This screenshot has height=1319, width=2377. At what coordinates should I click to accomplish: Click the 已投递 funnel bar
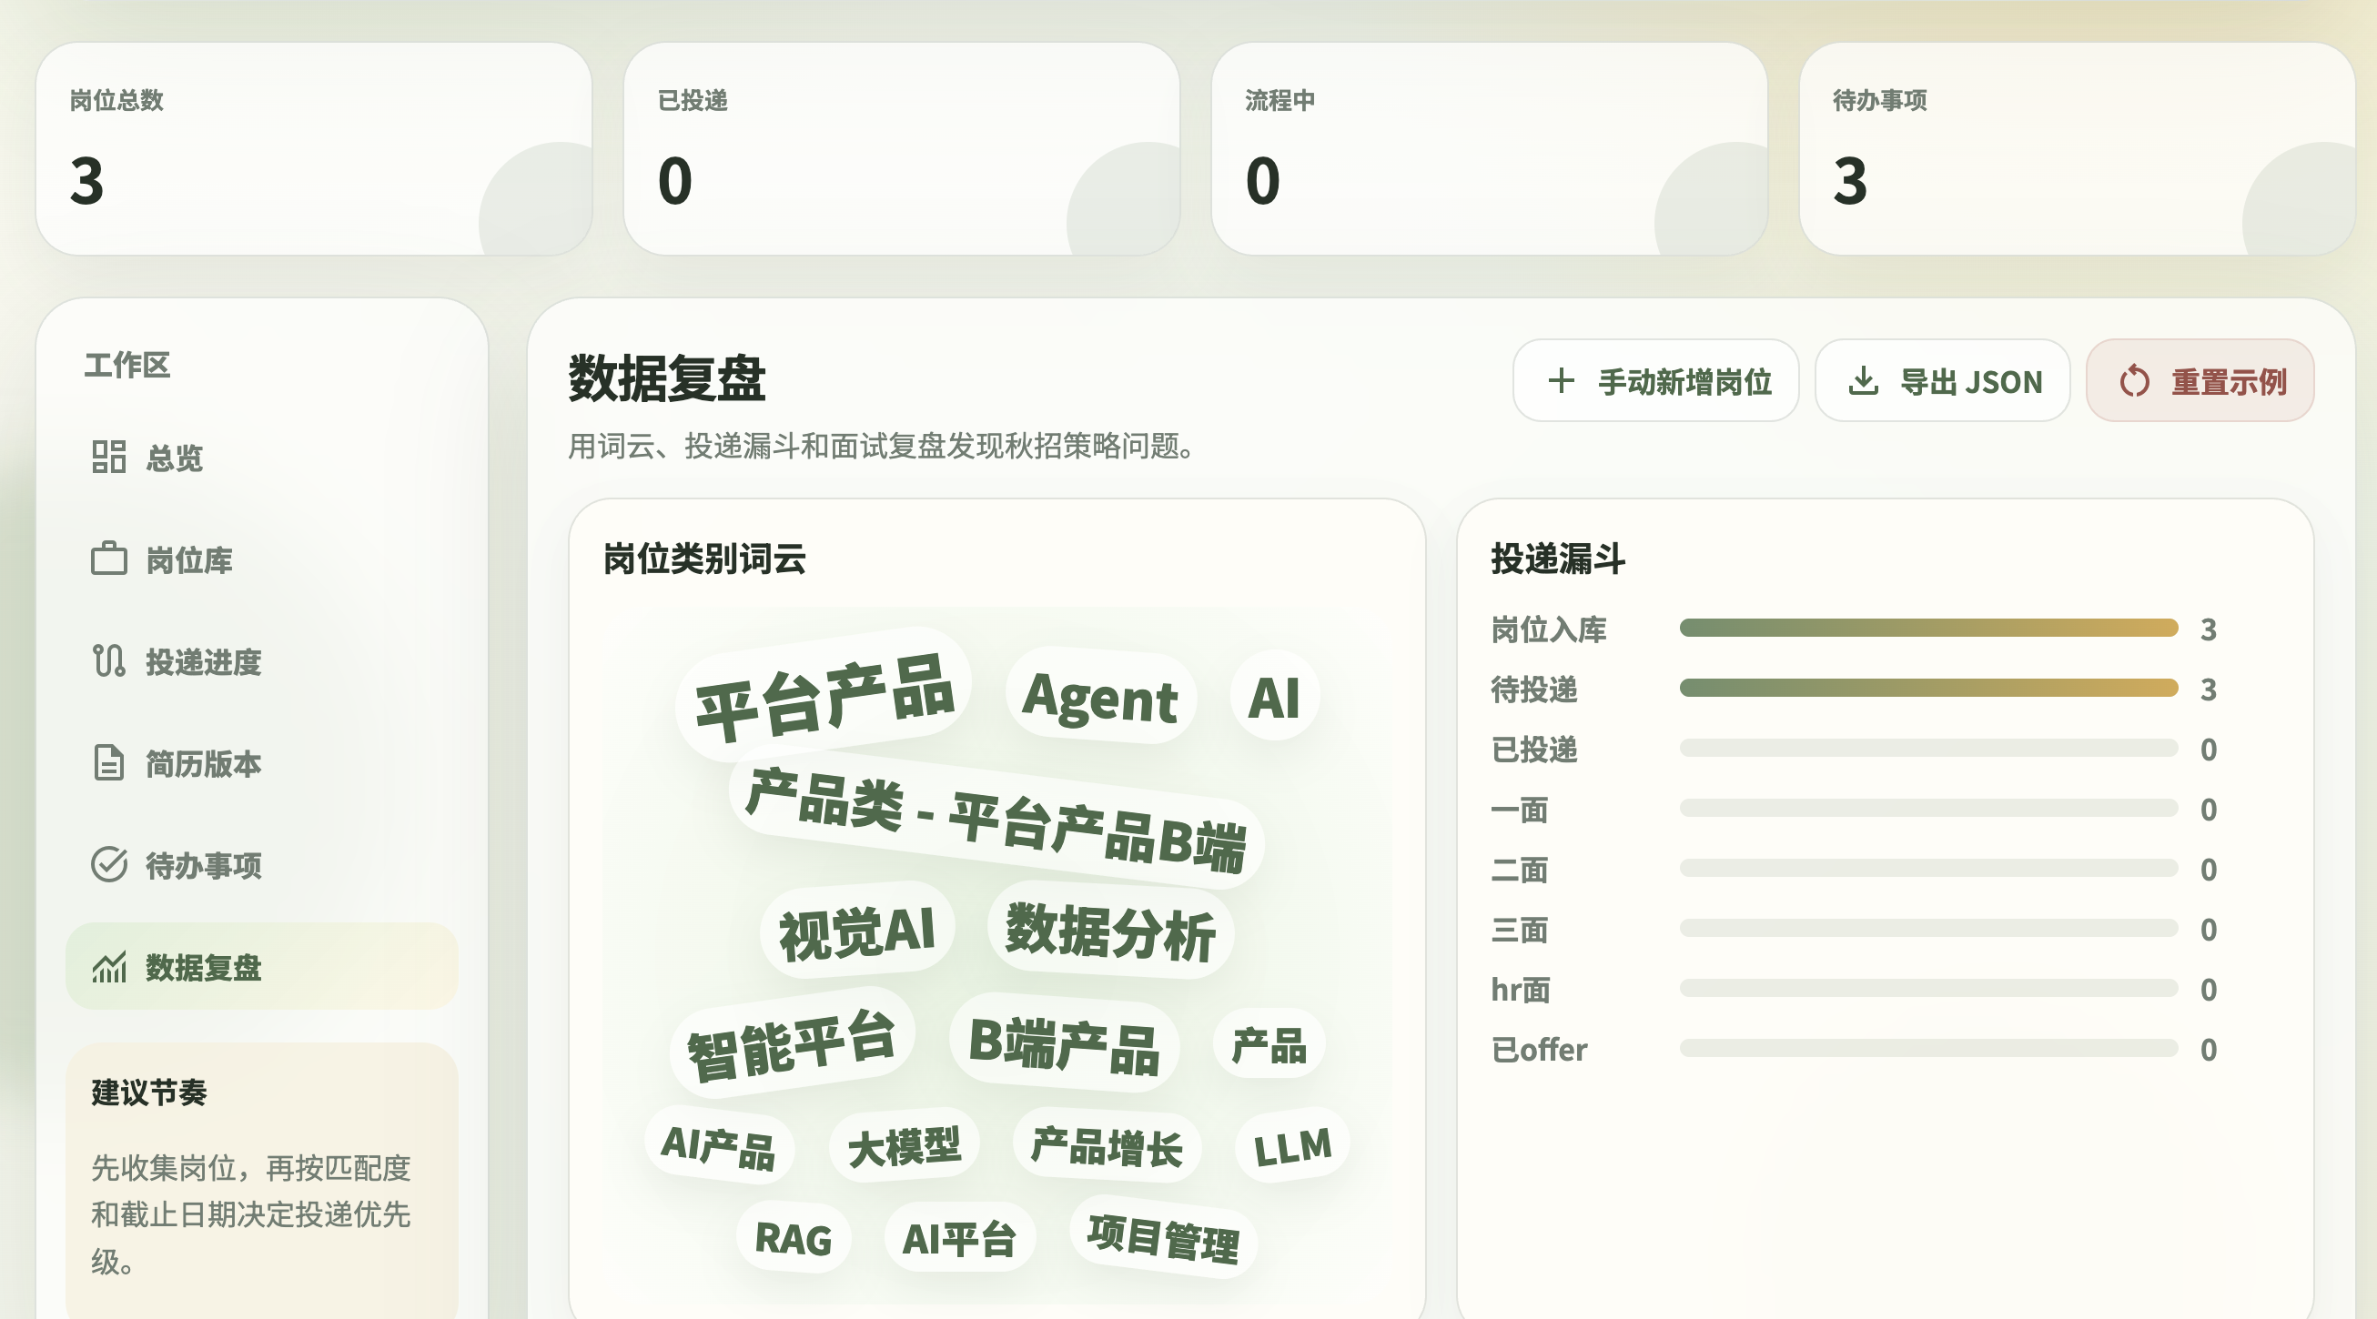click(1928, 748)
